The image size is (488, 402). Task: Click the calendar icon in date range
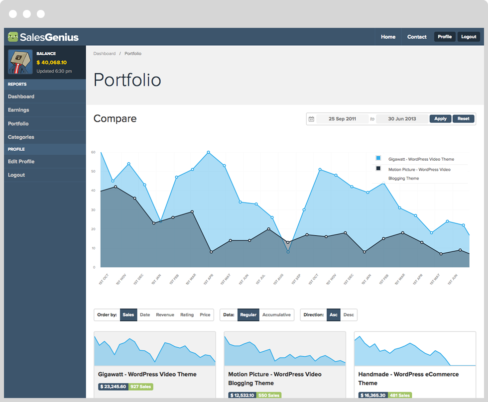point(311,119)
